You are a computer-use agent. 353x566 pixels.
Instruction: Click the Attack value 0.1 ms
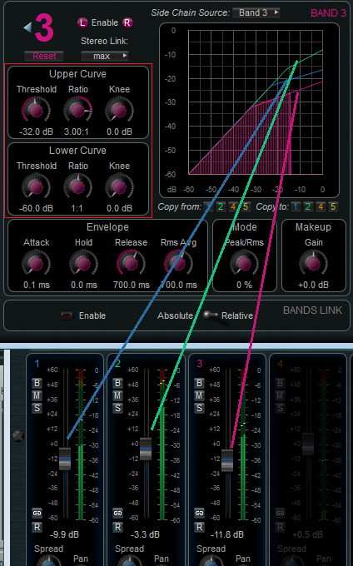[37, 285]
